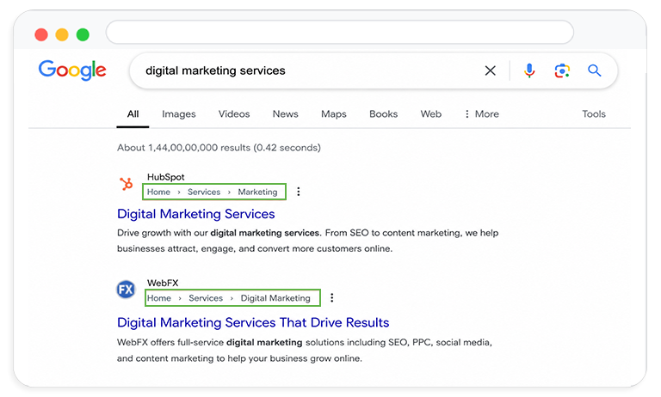Clear the search query with the X icon
The image size is (661, 397).
[490, 70]
